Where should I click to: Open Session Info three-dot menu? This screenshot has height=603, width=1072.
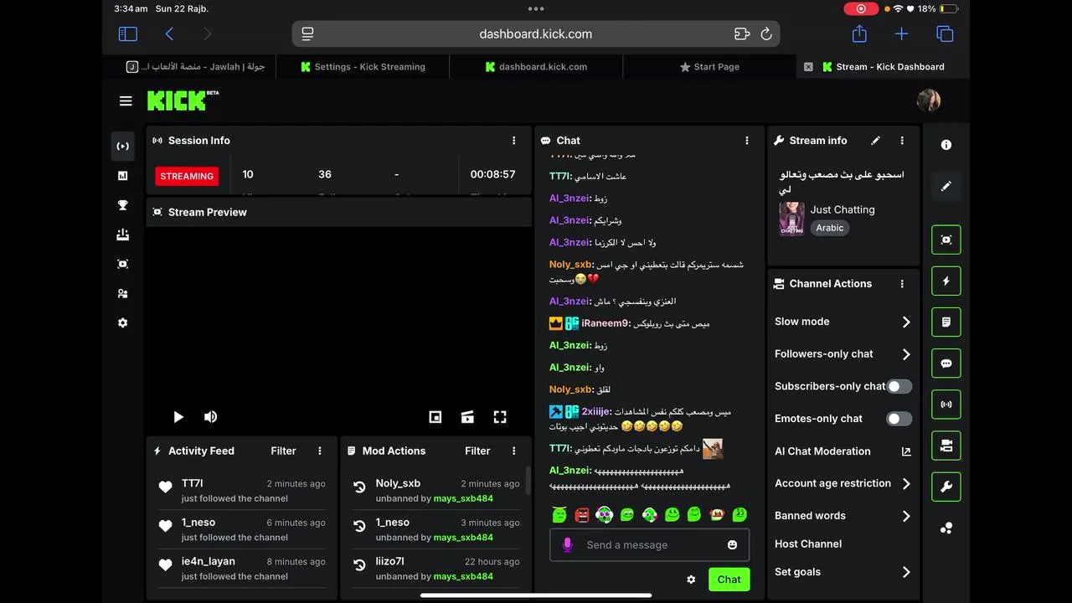(514, 141)
